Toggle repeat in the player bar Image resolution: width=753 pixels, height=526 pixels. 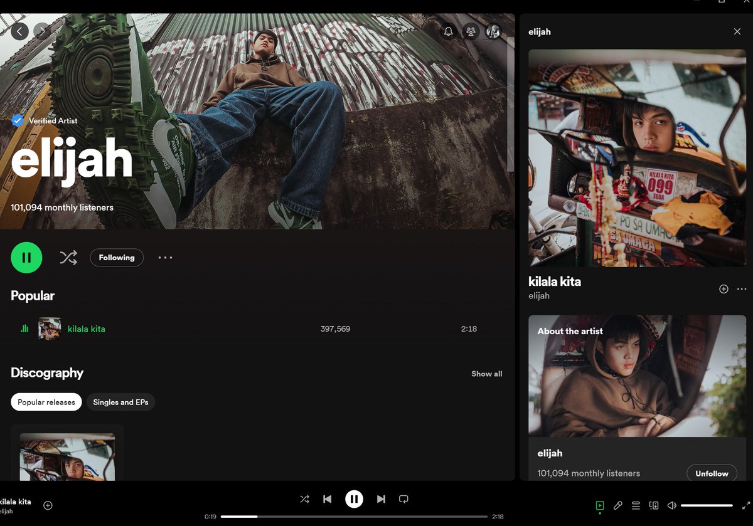(403, 499)
